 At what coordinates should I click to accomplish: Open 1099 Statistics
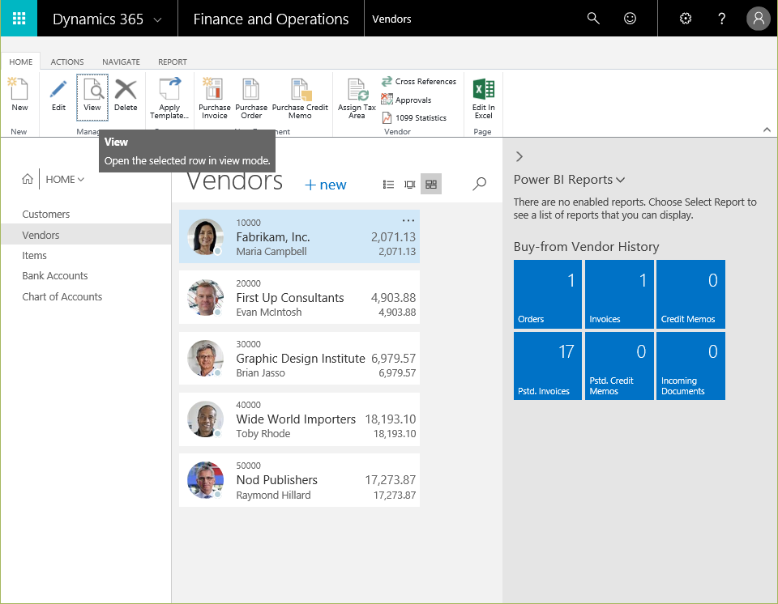(414, 117)
